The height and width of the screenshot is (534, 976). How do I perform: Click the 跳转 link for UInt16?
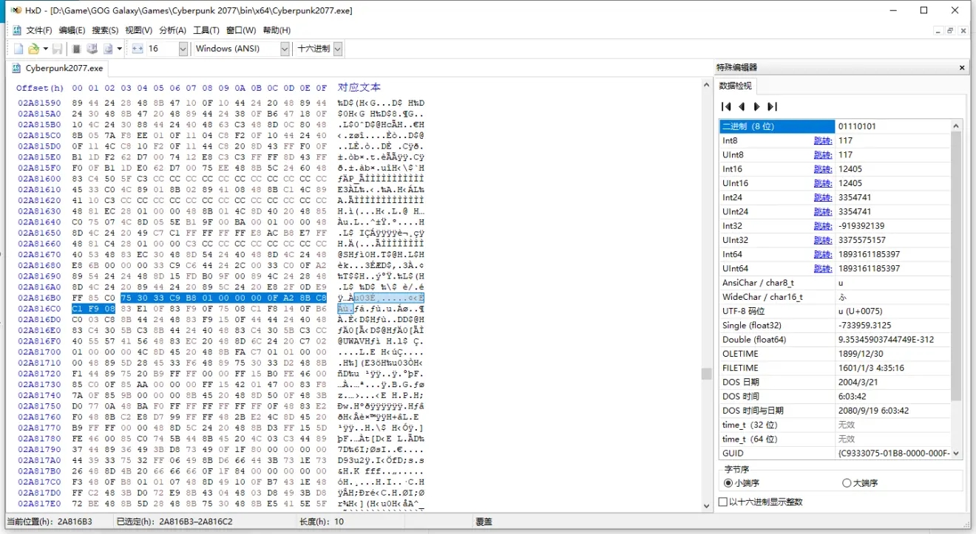(x=823, y=183)
